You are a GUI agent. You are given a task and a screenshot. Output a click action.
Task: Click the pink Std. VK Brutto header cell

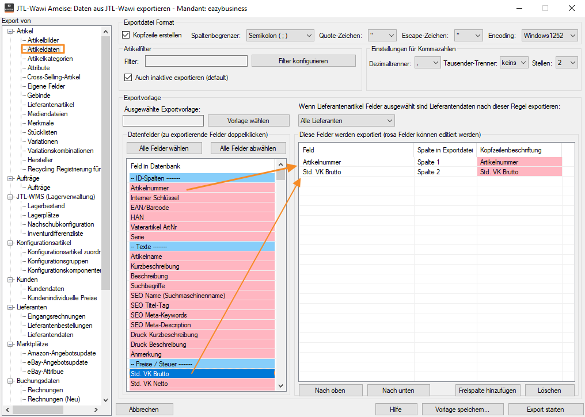pyautogui.click(x=519, y=172)
